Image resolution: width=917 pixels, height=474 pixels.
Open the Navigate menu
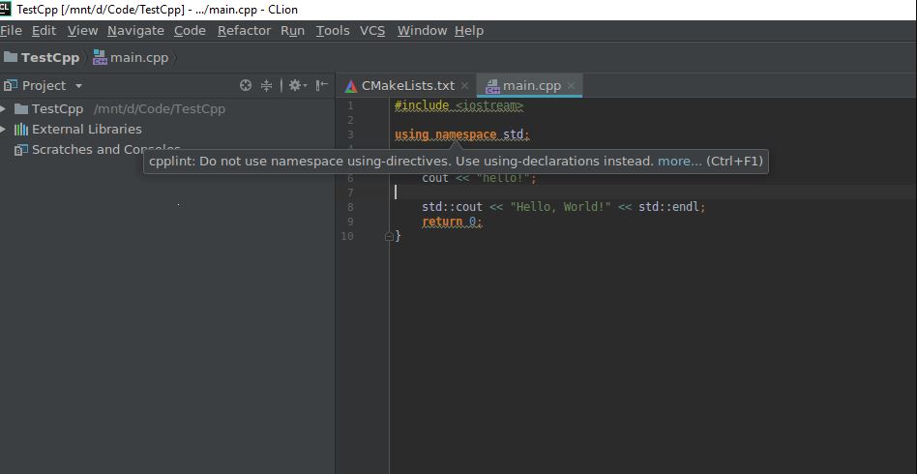pyautogui.click(x=135, y=30)
